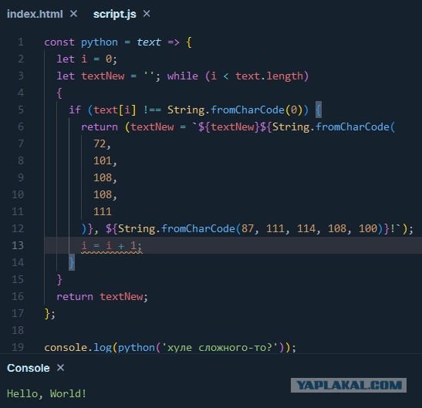
Task: Click 'while' keyword on line 3
Action: pyautogui.click(x=183, y=76)
